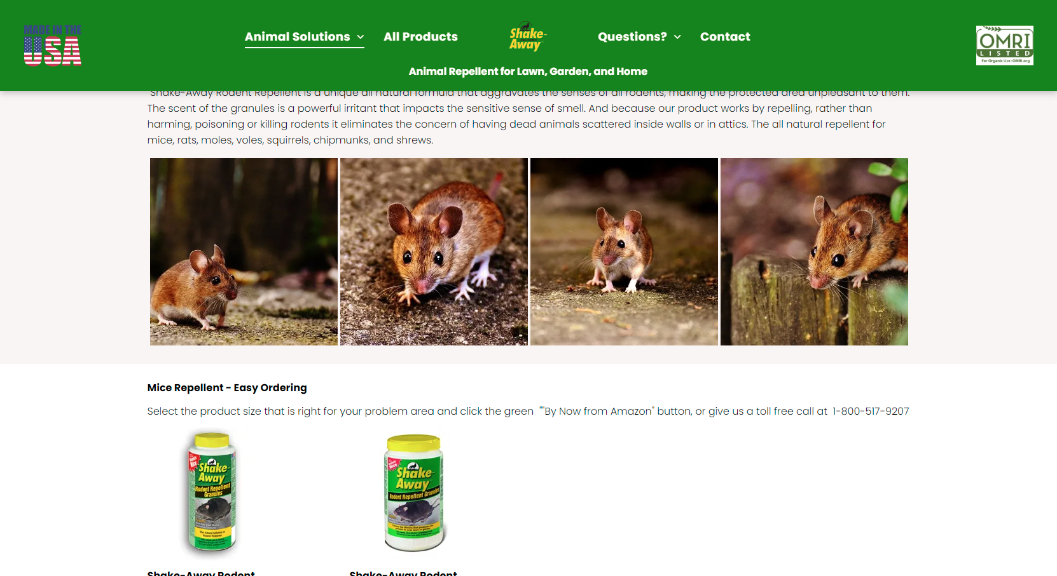Open the Shake-Away center logo
Screen dimensions: 1057x576
click(528, 36)
